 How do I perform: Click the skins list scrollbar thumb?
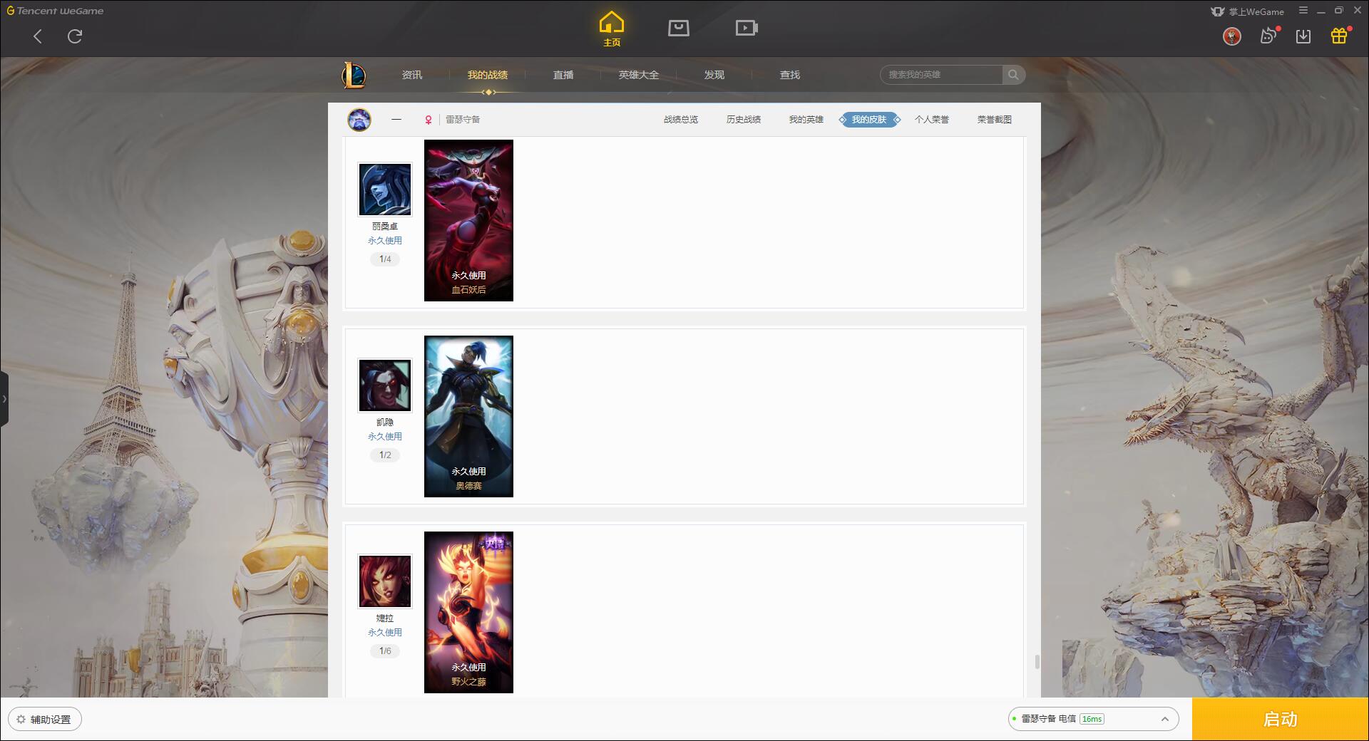coord(1037,662)
